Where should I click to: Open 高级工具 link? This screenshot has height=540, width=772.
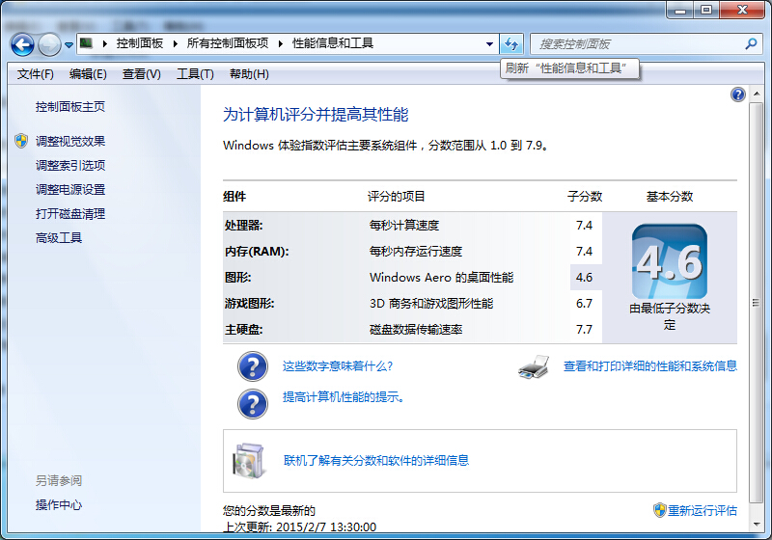coord(59,238)
